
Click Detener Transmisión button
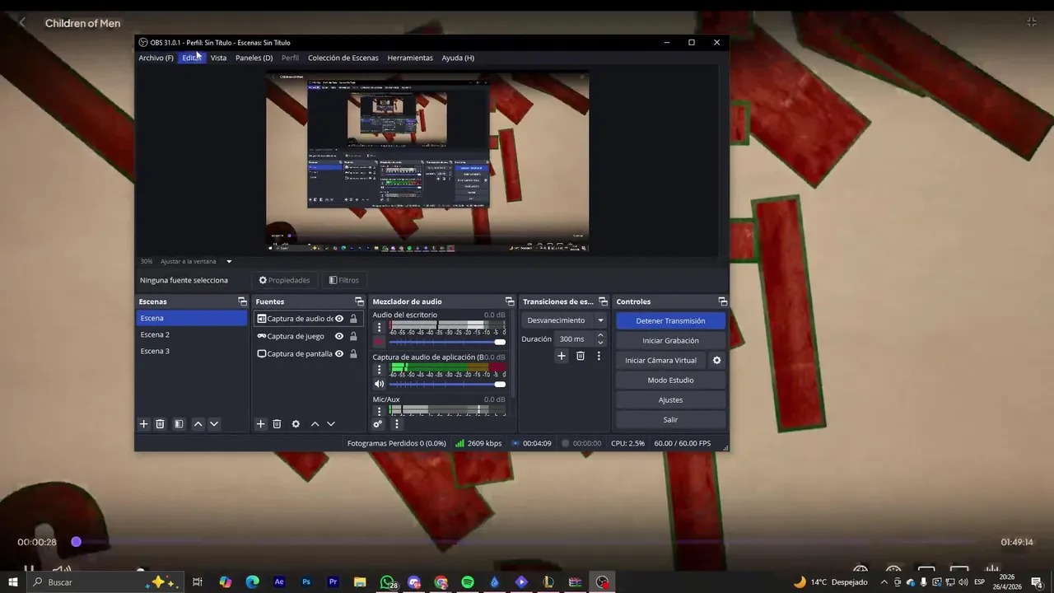pyautogui.click(x=670, y=320)
